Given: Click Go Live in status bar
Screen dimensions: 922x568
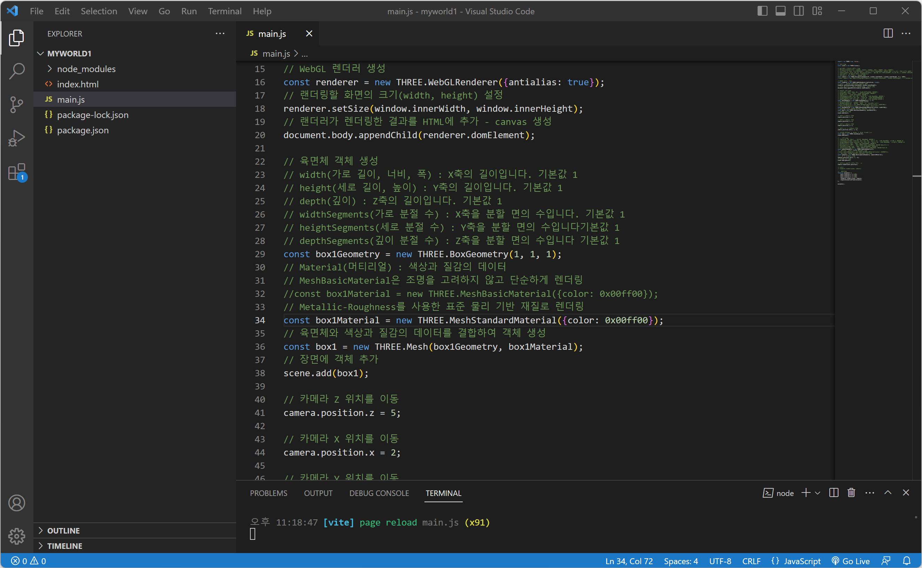Looking at the screenshot, I should tap(851, 561).
